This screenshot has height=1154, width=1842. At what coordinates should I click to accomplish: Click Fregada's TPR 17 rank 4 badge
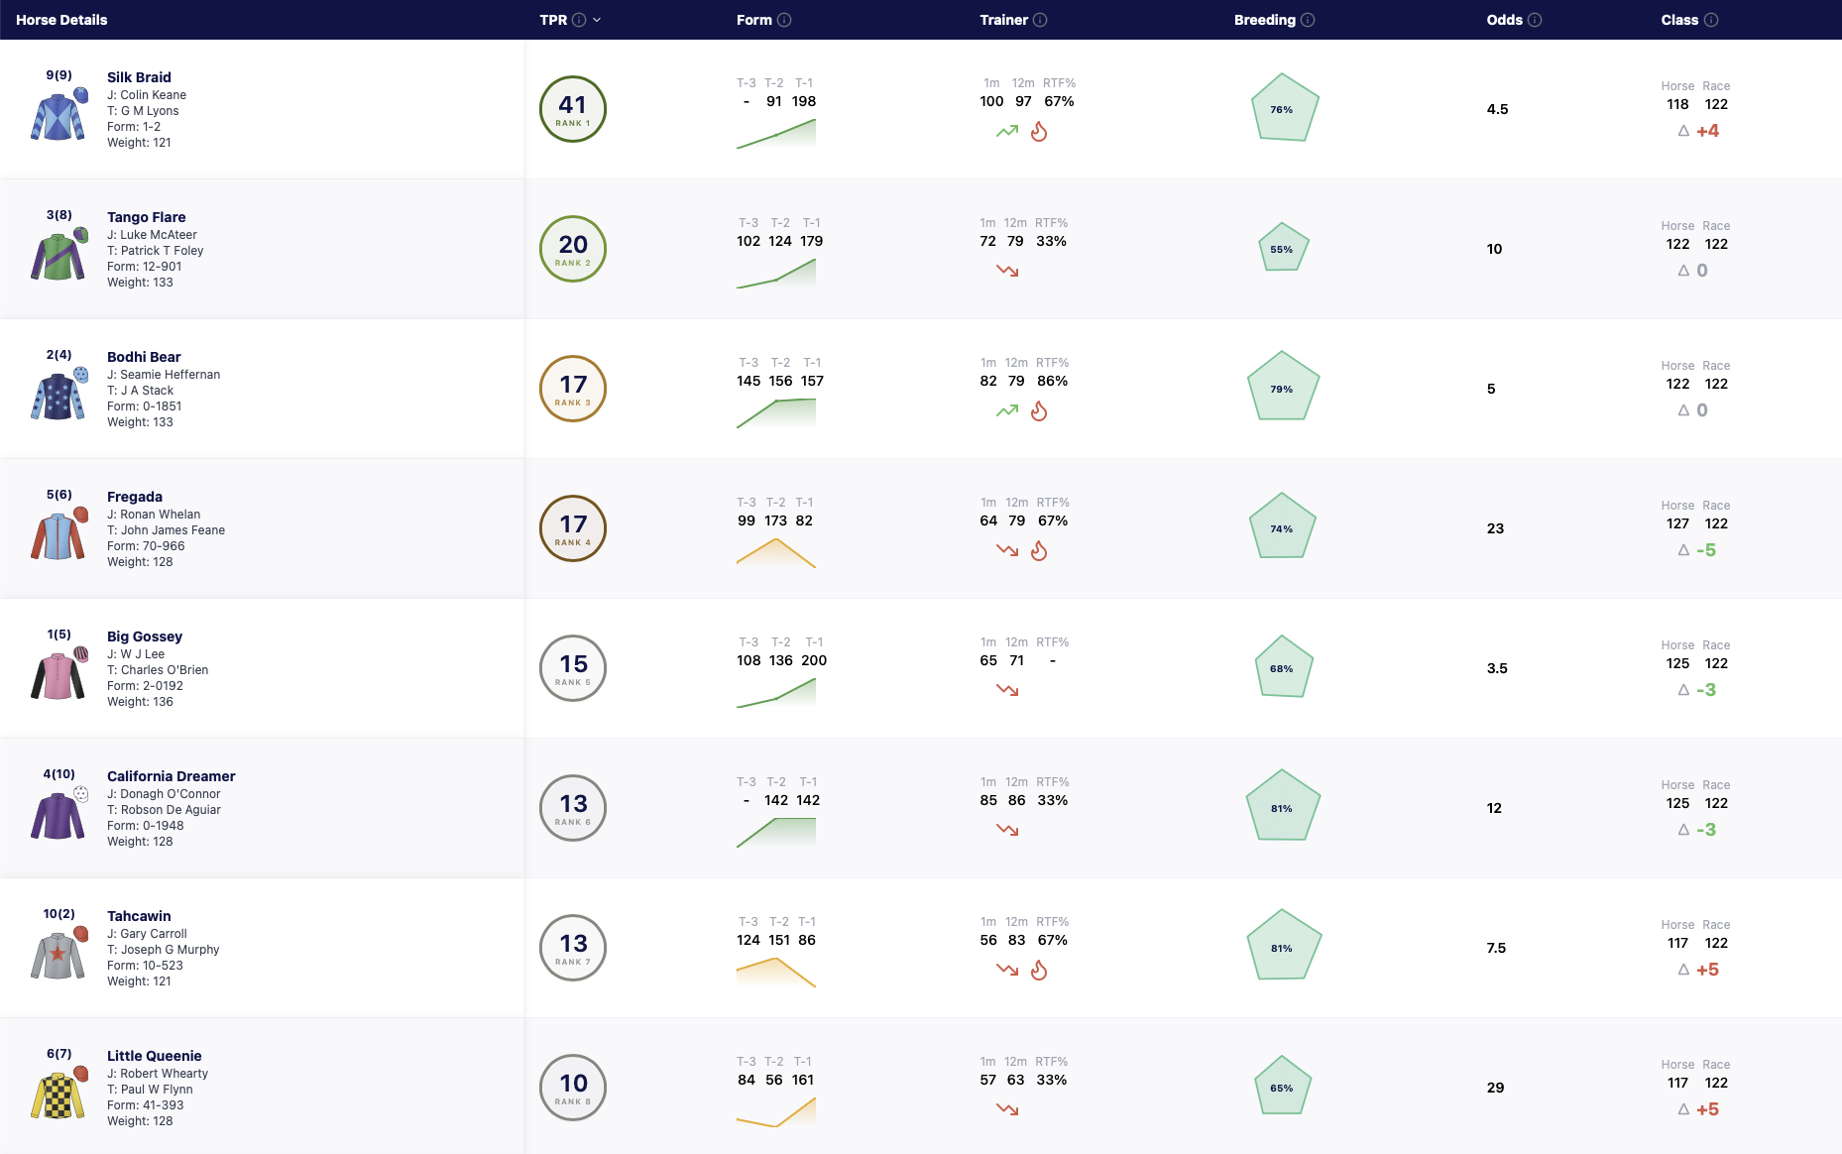pyautogui.click(x=573, y=528)
